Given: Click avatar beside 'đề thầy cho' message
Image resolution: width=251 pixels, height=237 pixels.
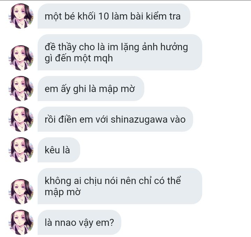Looking at the screenshot, I should [21, 58].
